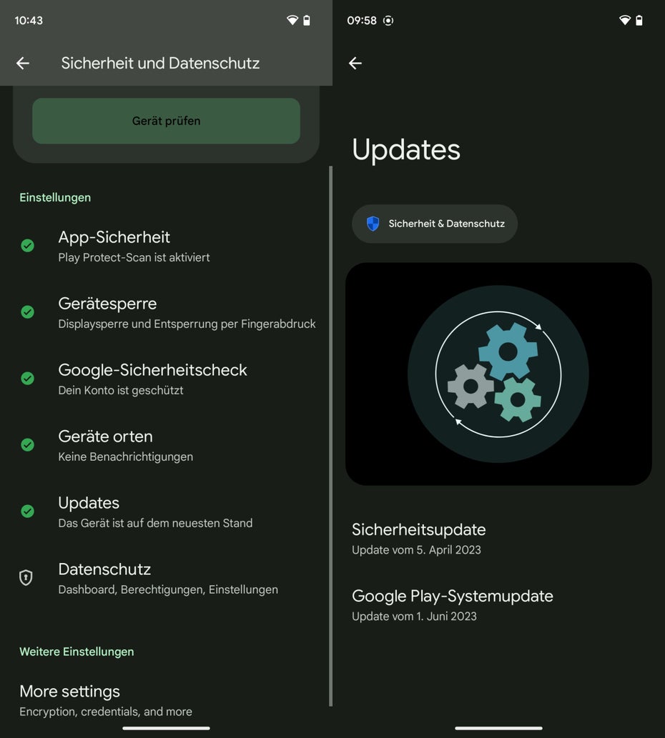Open Google Play-Systemupdate entry
Image resolution: width=665 pixels, height=738 pixels.
click(x=499, y=605)
